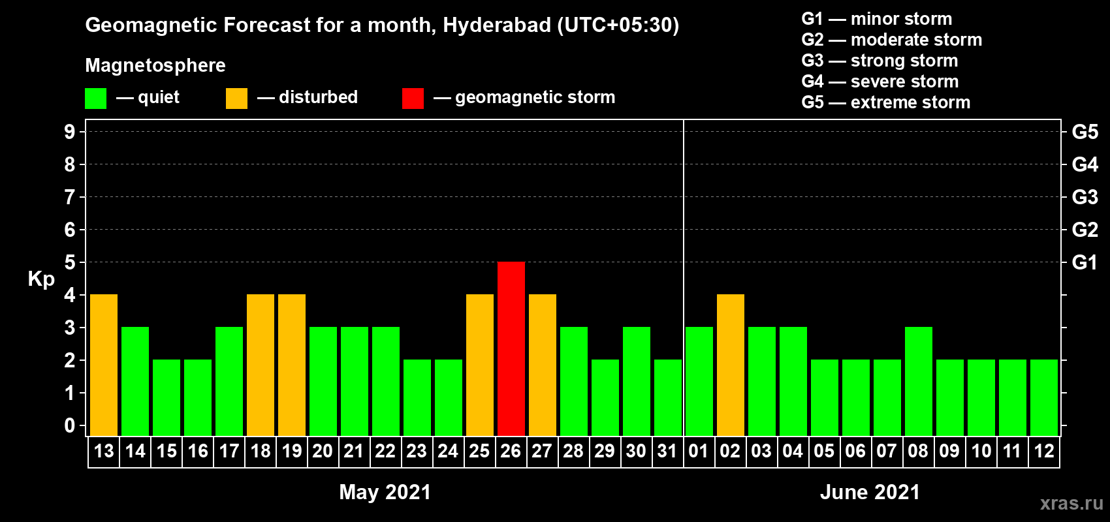This screenshot has width=1110, height=522.
Task: Select the orange bar for May 18
Action: [x=261, y=365]
